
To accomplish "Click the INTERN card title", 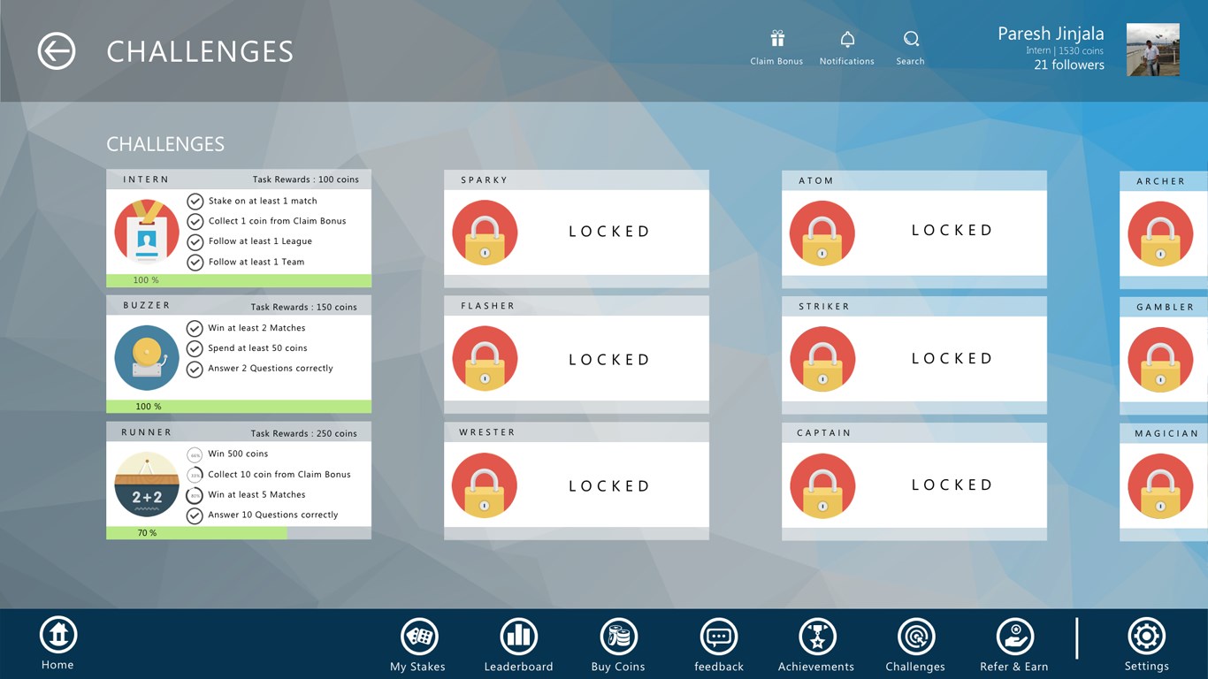I will [146, 179].
